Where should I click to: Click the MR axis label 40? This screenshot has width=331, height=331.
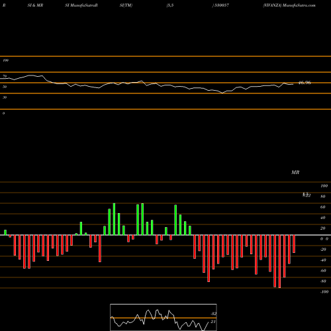pyautogui.click(x=323, y=218)
